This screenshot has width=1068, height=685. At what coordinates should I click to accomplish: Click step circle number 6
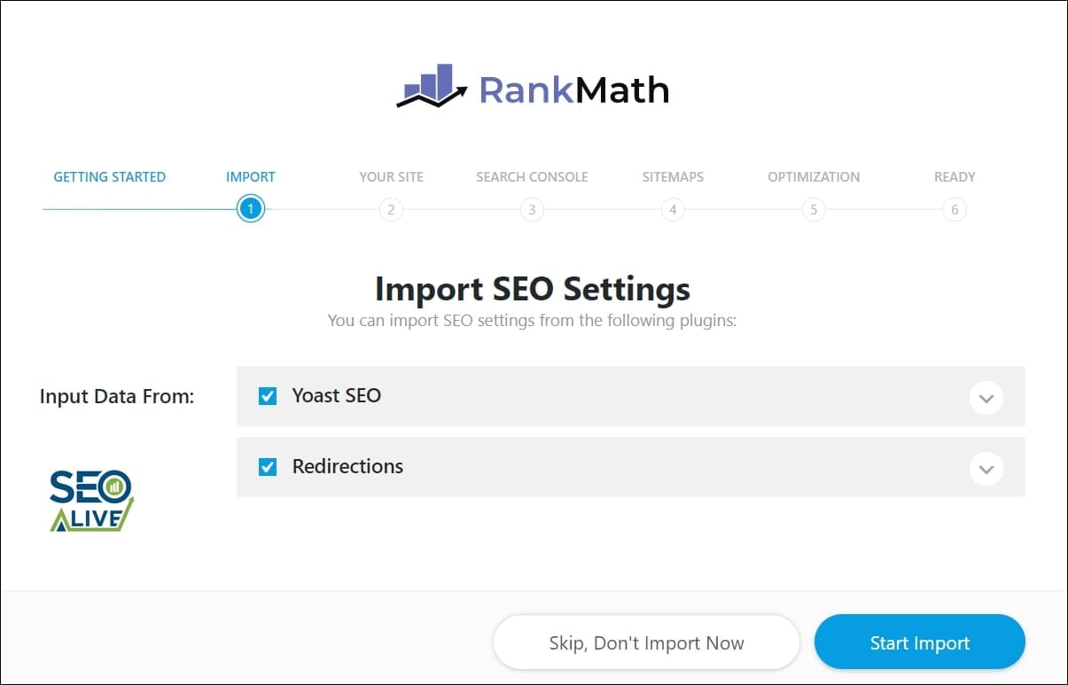click(x=955, y=210)
